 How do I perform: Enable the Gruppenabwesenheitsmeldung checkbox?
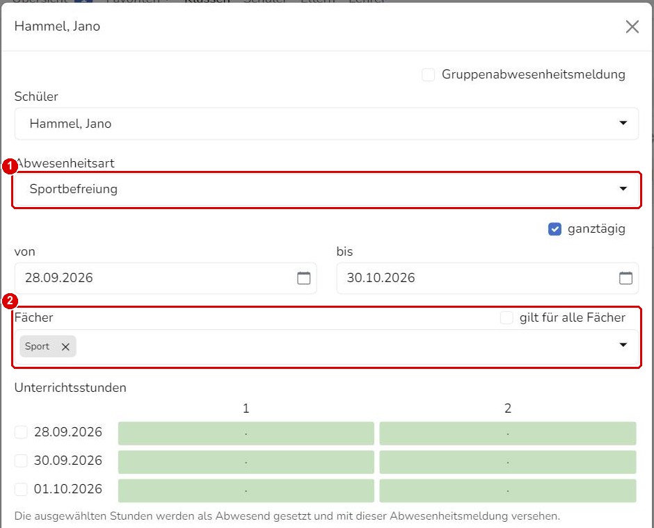[428, 75]
